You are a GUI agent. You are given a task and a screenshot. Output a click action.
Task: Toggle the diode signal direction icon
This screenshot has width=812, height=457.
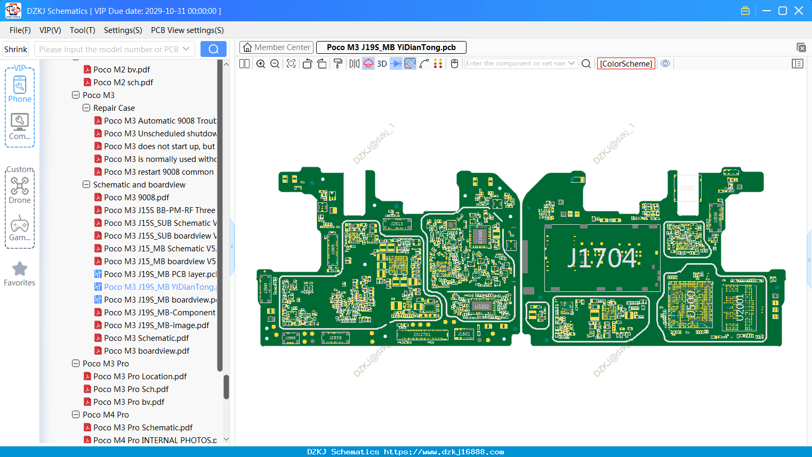pyautogui.click(x=396, y=63)
